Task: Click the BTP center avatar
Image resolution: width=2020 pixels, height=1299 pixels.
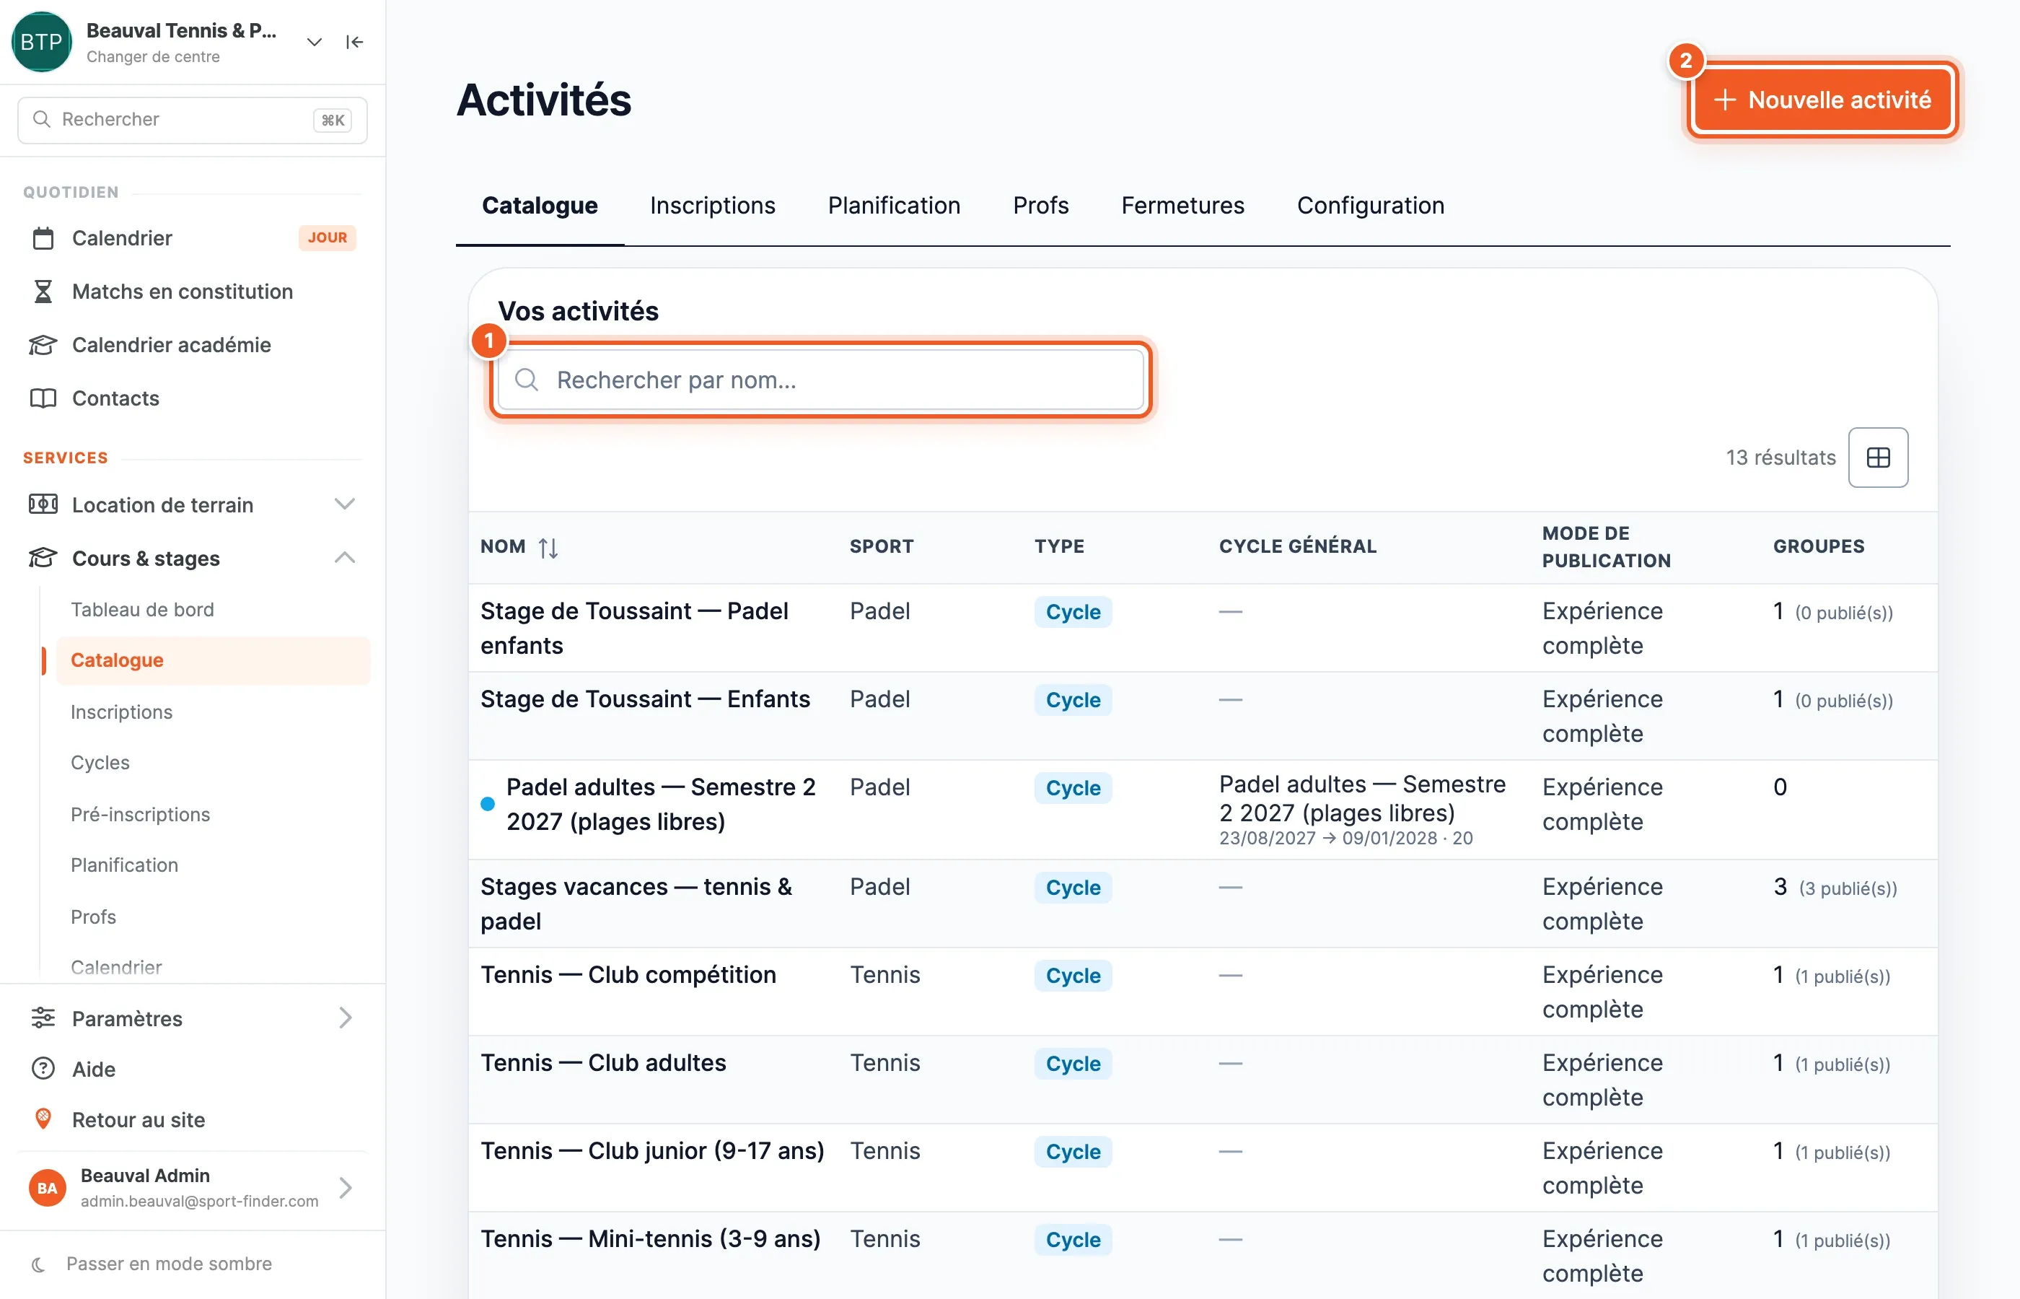Action: coord(41,42)
